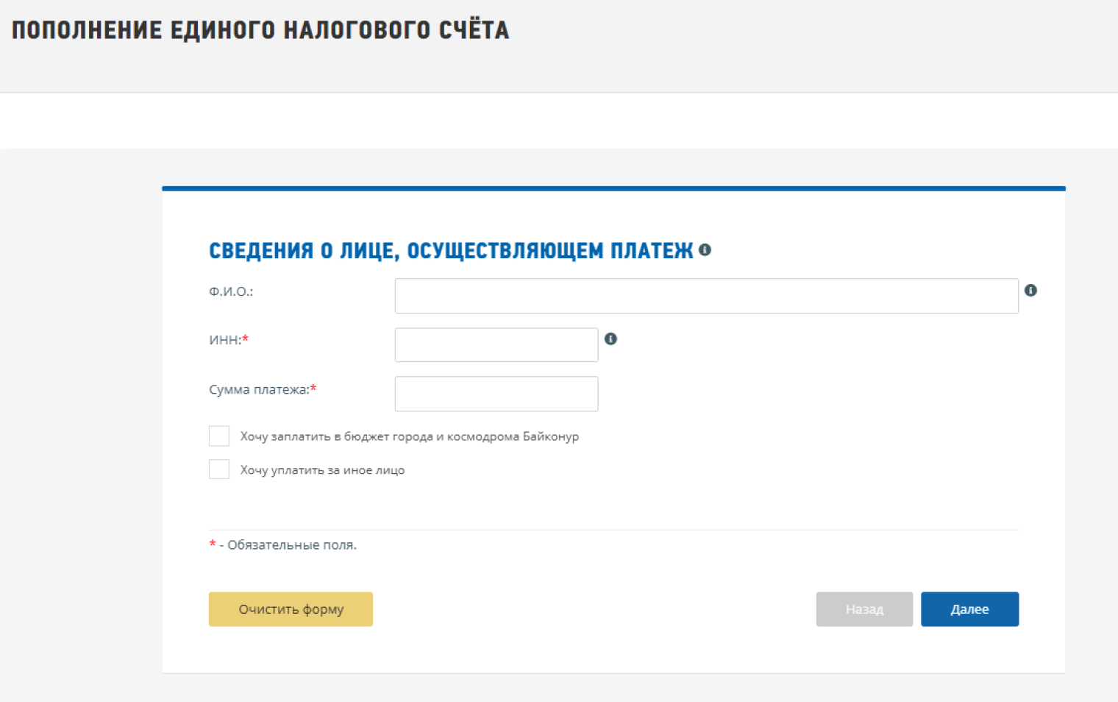Viewport: 1118px width, 702px height.
Task: Click the 'Ф.И.О.:' field label
Action: 231,292
